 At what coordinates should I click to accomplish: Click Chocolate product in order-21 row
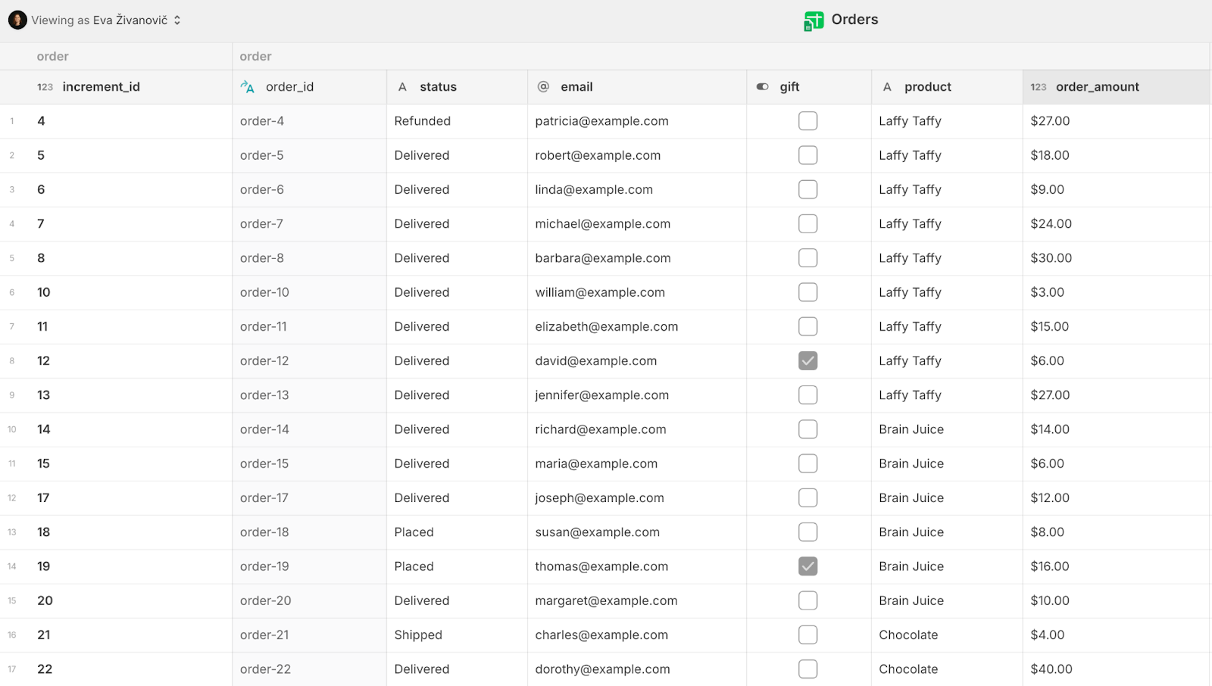[947, 635]
